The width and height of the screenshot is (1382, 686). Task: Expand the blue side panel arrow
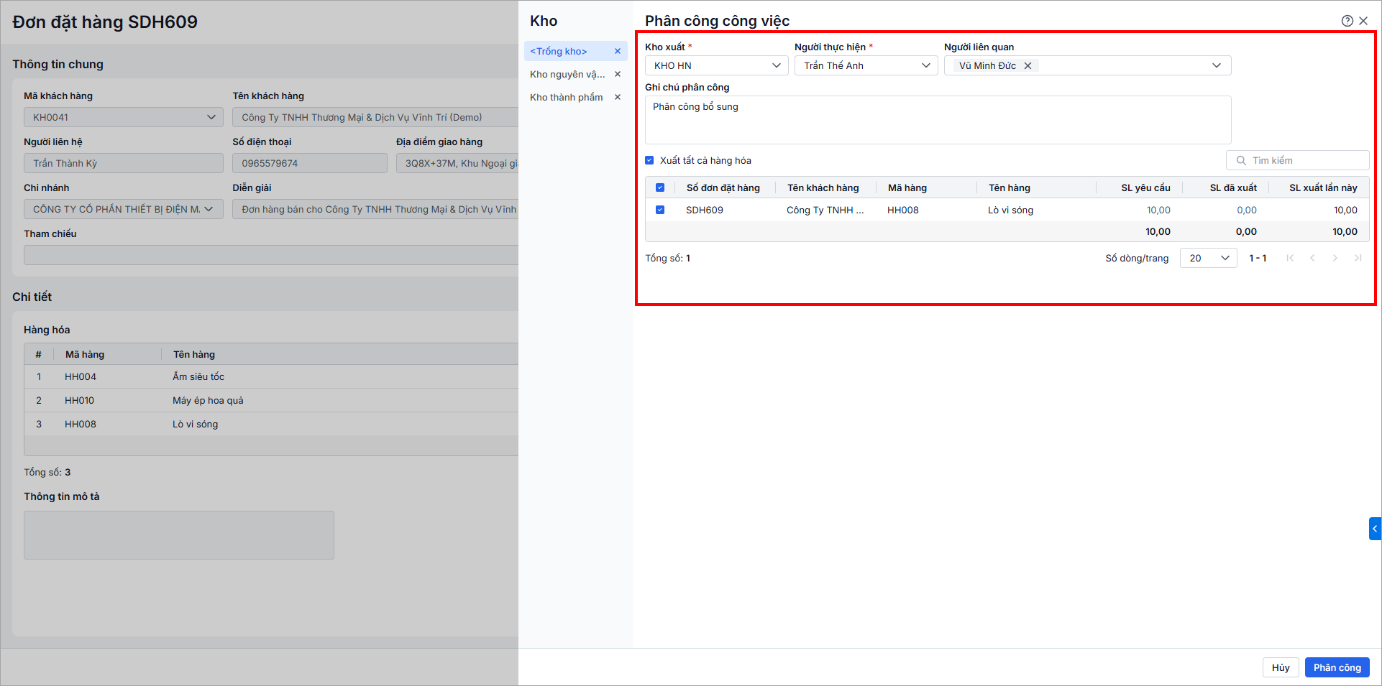click(x=1375, y=529)
